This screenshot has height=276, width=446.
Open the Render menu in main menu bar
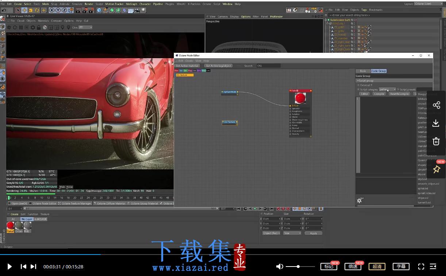click(89, 4)
